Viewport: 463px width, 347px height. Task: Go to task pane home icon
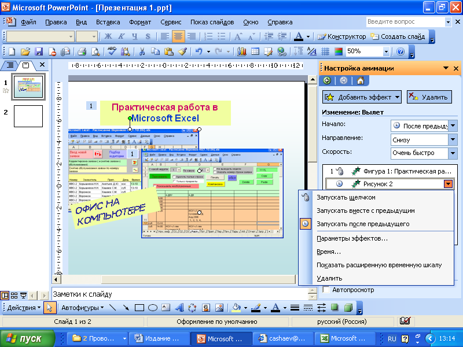360,80
